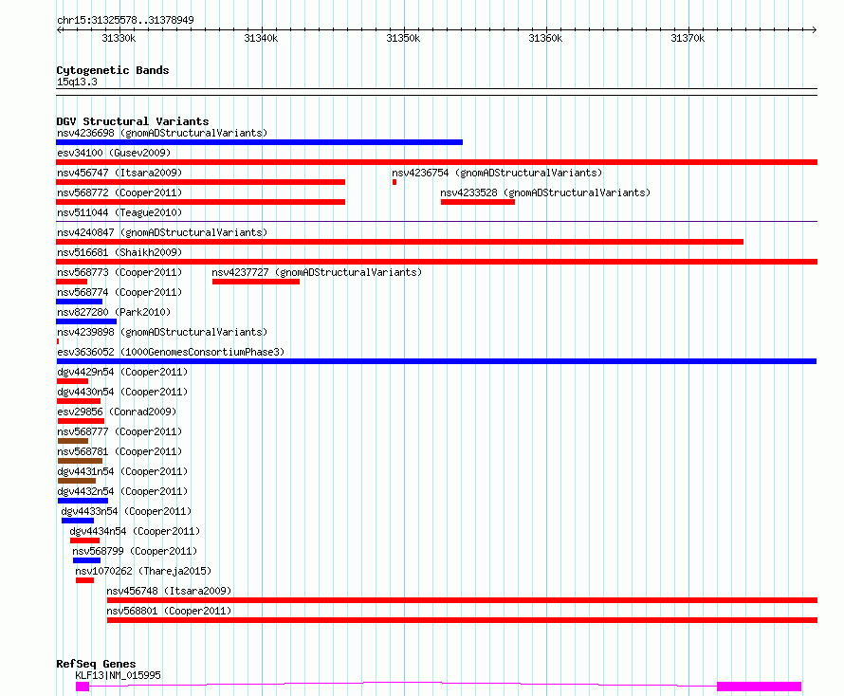
Task: Click the large KLF13 exon block
Action: 759,687
